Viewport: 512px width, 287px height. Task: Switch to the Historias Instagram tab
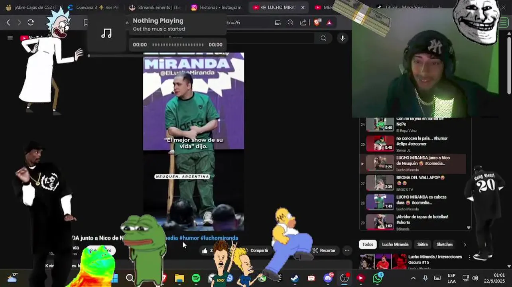[217, 7]
